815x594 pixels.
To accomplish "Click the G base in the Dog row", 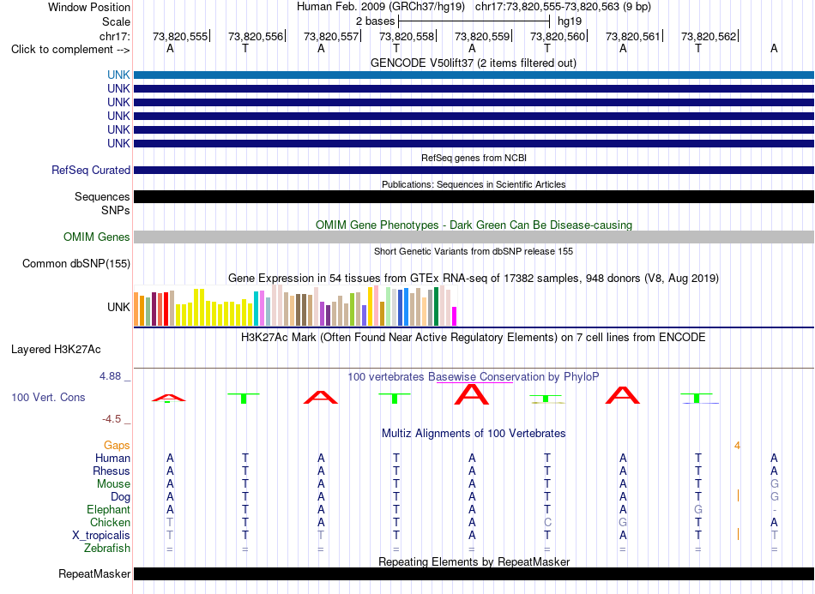I will 774,497.
